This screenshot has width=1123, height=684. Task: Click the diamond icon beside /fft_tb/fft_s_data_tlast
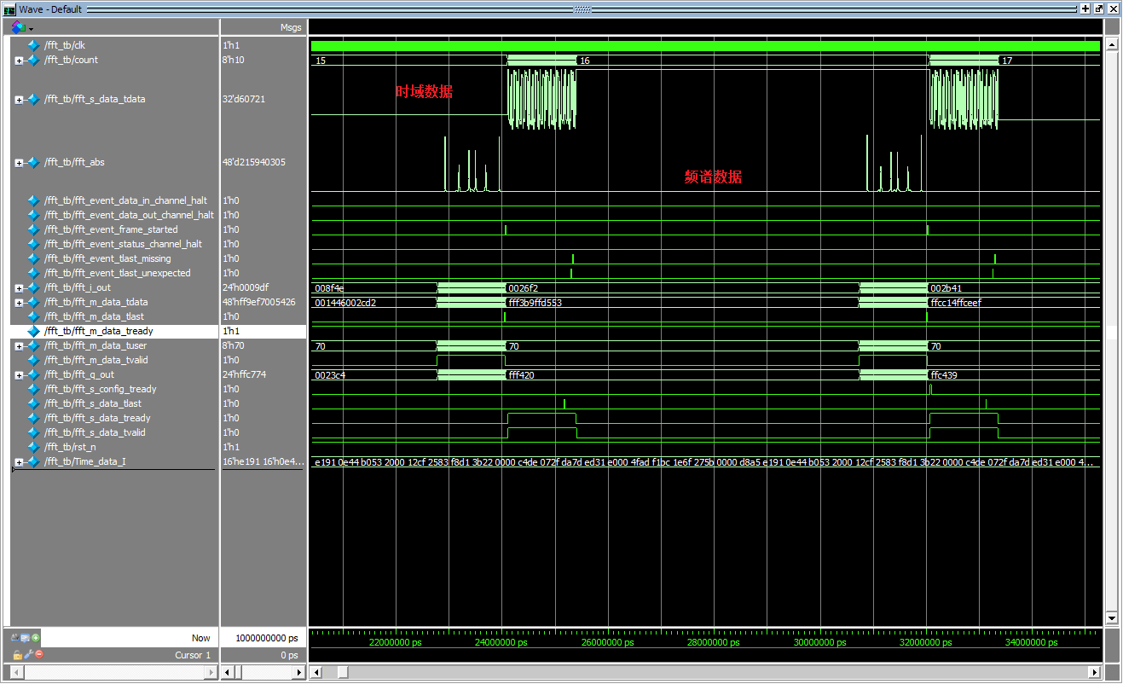tap(32, 403)
